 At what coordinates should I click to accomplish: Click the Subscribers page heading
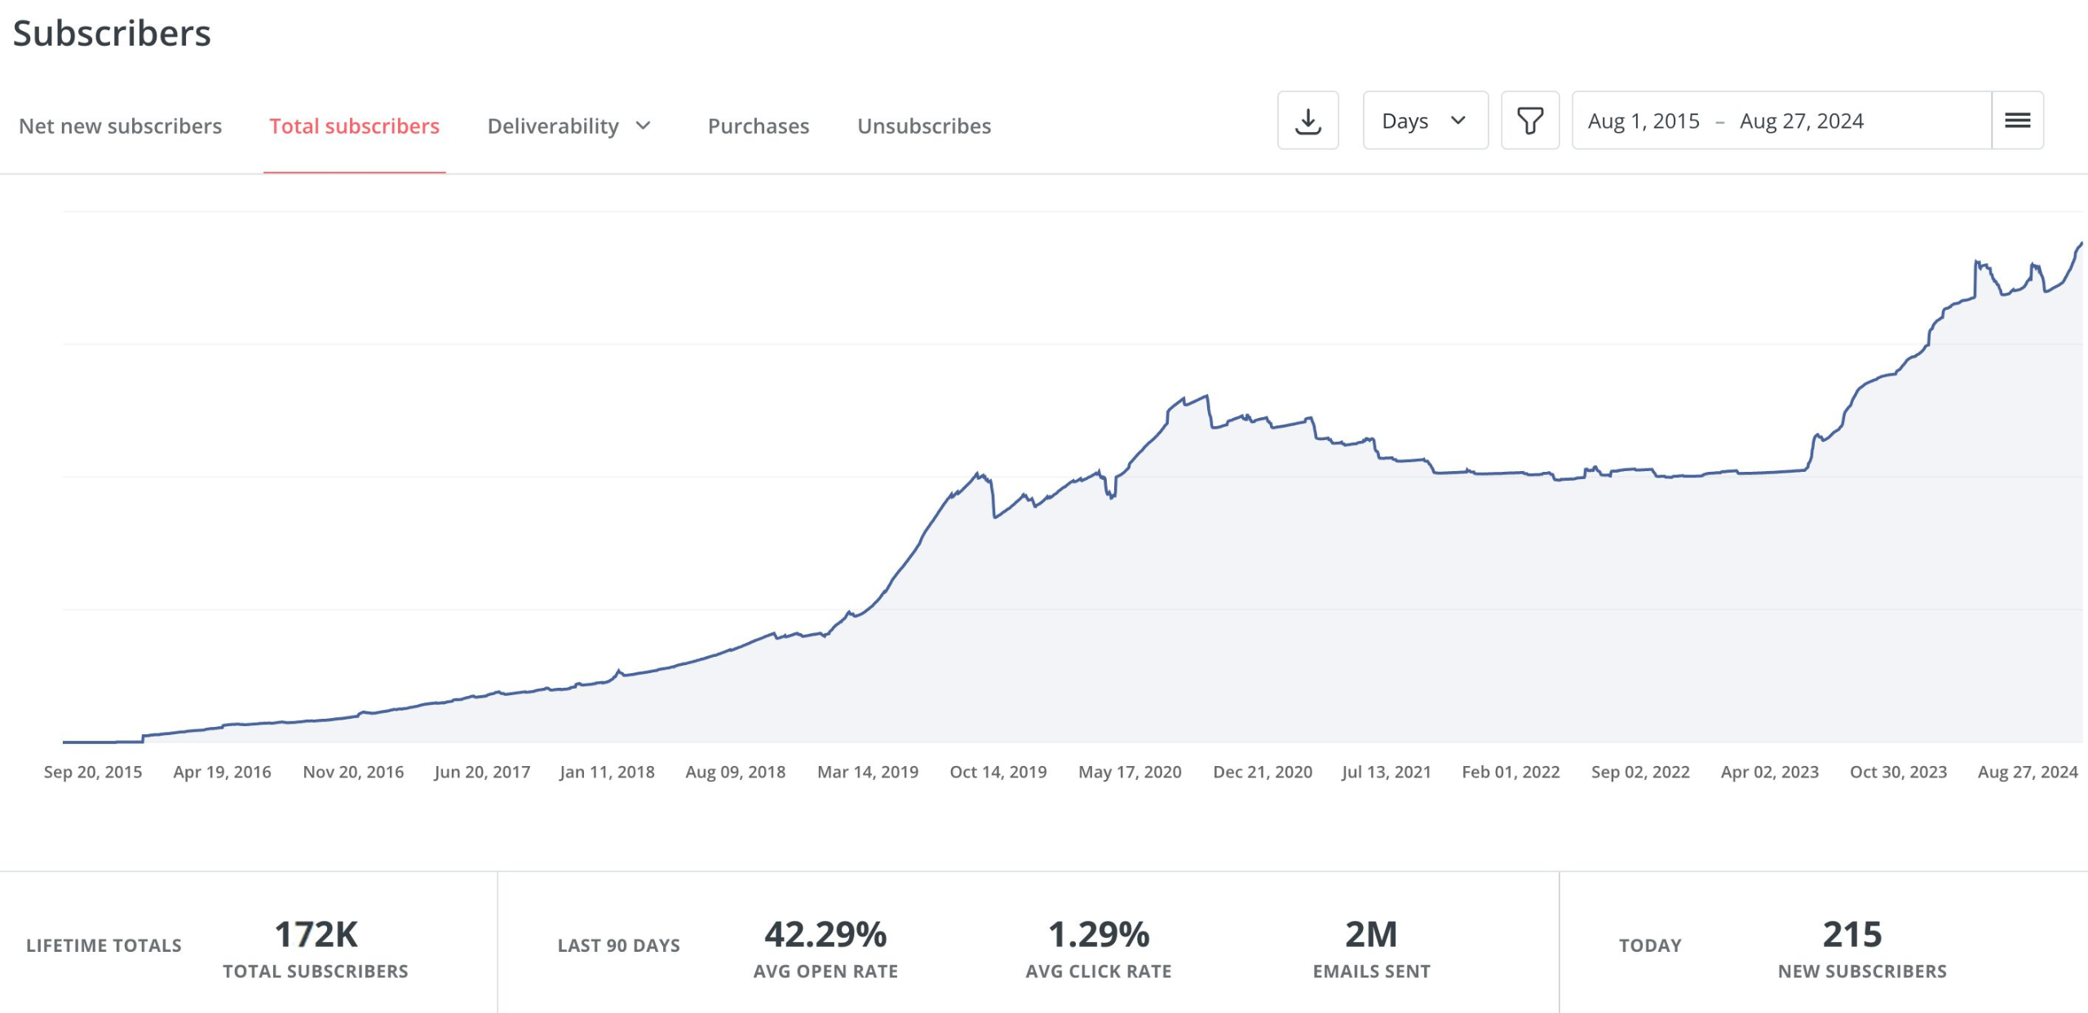pos(112,33)
